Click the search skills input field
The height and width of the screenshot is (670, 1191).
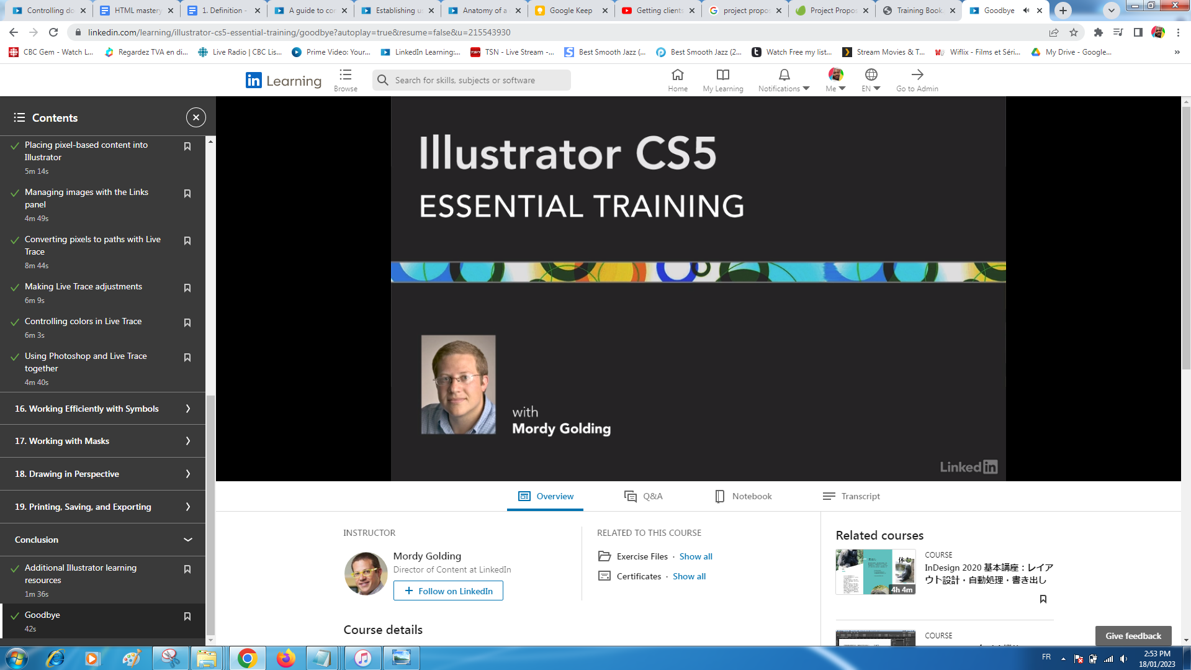pos(478,80)
